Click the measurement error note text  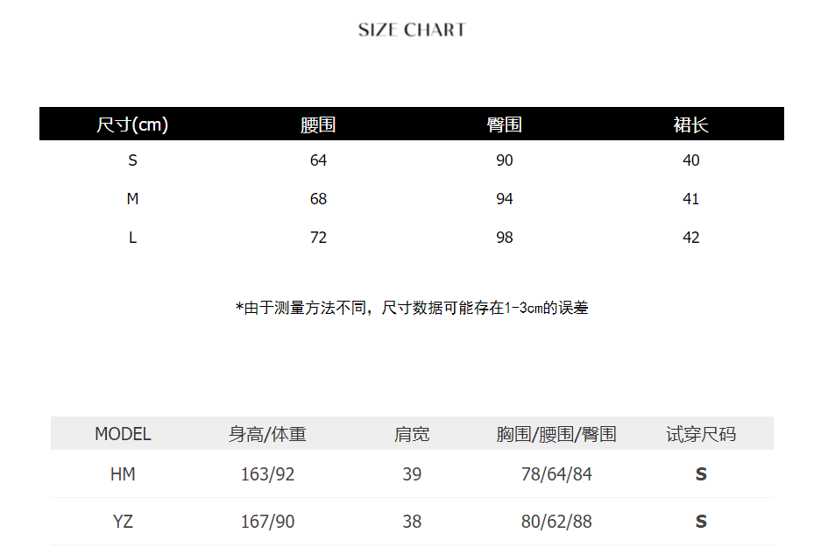click(412, 308)
